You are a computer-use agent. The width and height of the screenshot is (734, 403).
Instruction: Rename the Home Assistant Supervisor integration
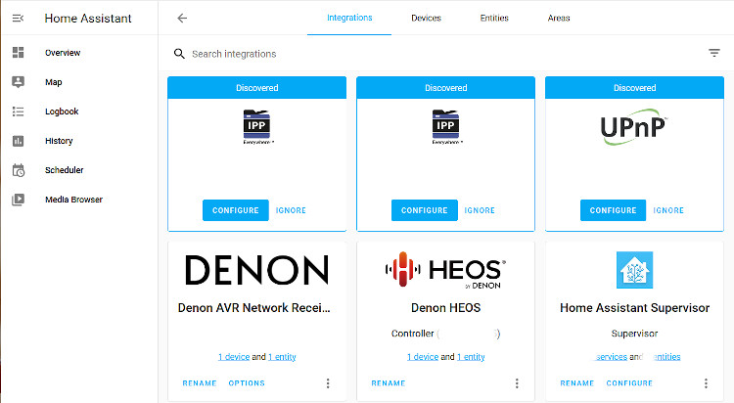(x=577, y=383)
